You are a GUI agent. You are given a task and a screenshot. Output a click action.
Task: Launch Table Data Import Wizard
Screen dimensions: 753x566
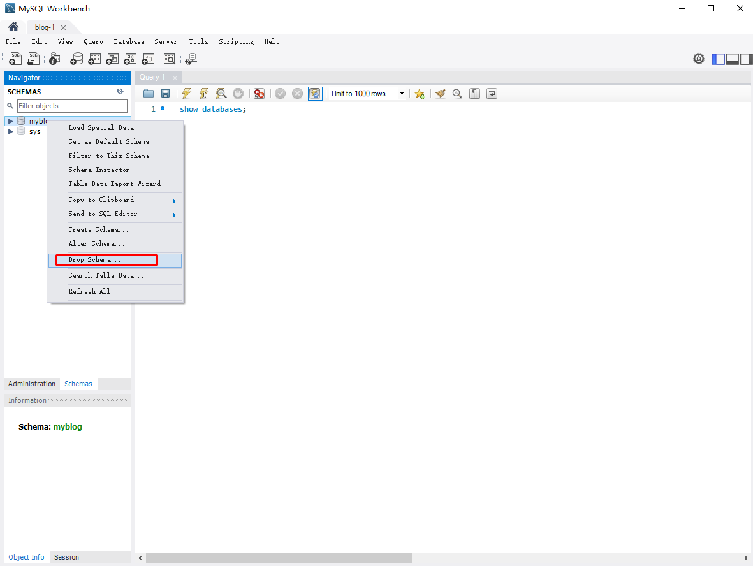click(115, 184)
